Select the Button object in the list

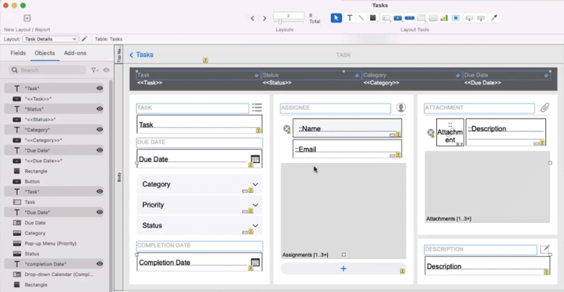pyautogui.click(x=54, y=182)
